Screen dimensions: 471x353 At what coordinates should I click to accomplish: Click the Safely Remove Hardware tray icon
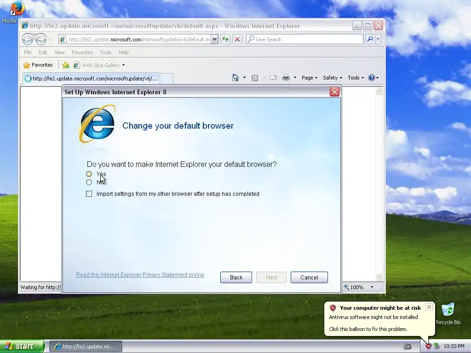click(x=437, y=347)
